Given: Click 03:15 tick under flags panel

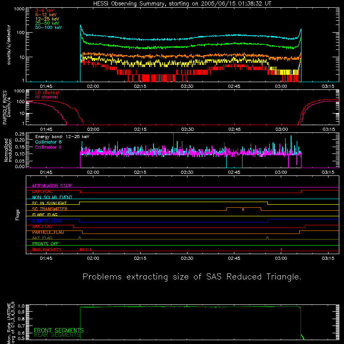Looking at the screenshot, I should coord(328,258).
